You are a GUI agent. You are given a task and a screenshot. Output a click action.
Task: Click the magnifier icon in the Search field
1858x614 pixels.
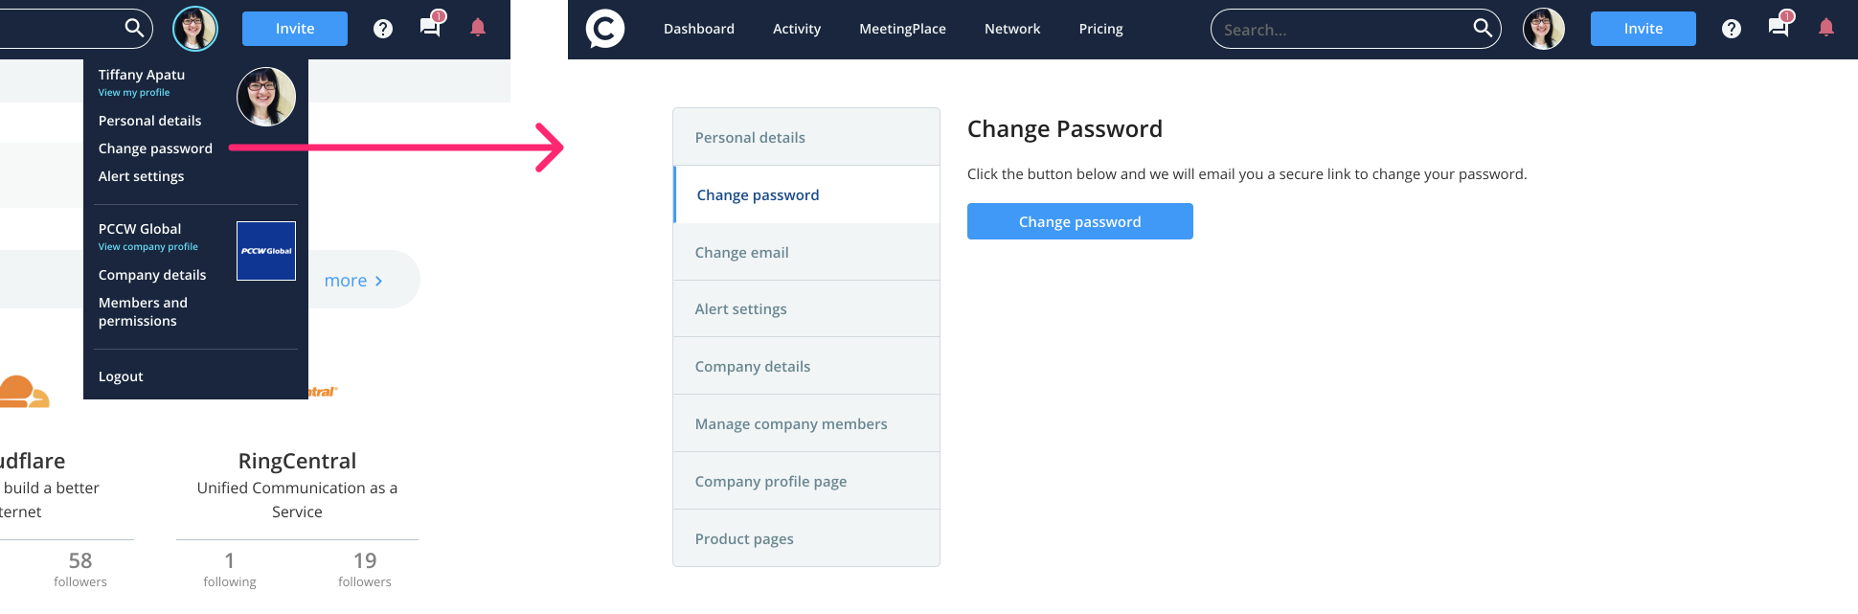coord(1482,29)
